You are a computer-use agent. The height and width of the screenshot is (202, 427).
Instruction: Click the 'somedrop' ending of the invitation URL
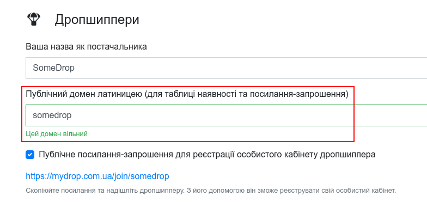(150, 176)
